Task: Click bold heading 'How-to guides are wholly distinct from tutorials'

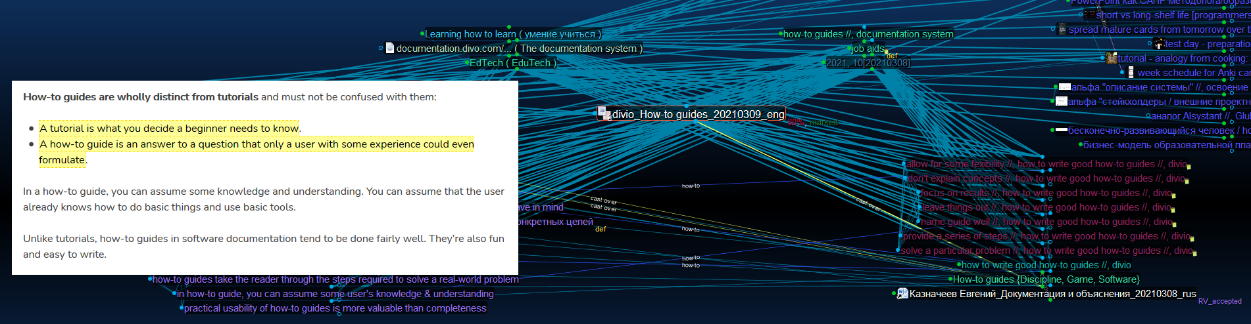Action: [141, 97]
